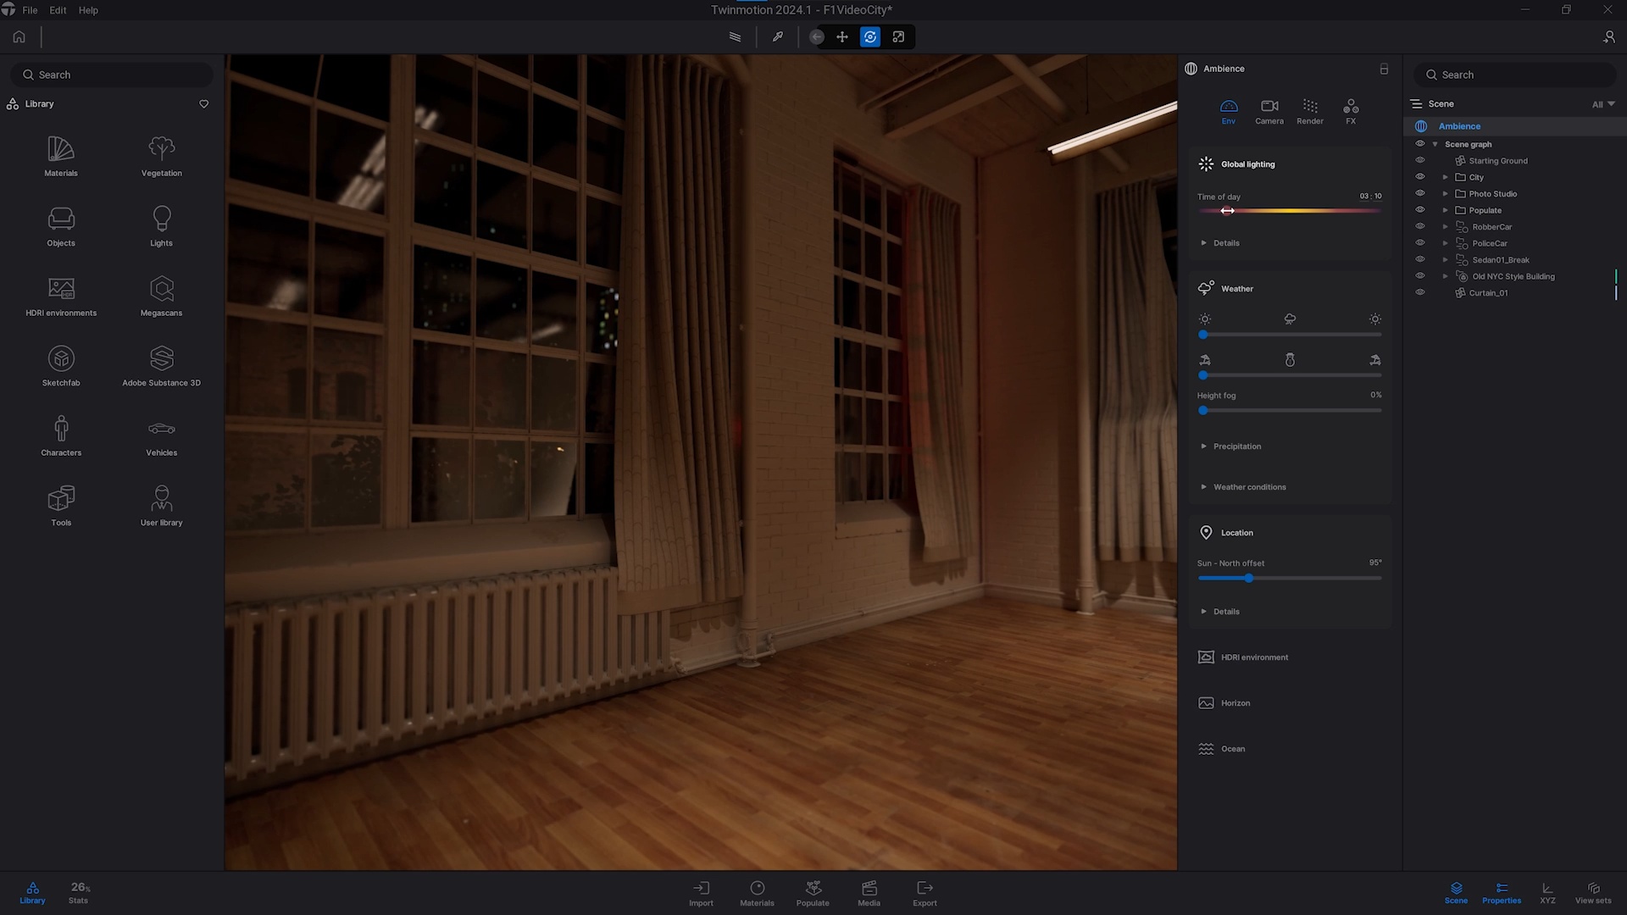Expand the Precipitation section
The image size is (1627, 915).
click(1230, 446)
